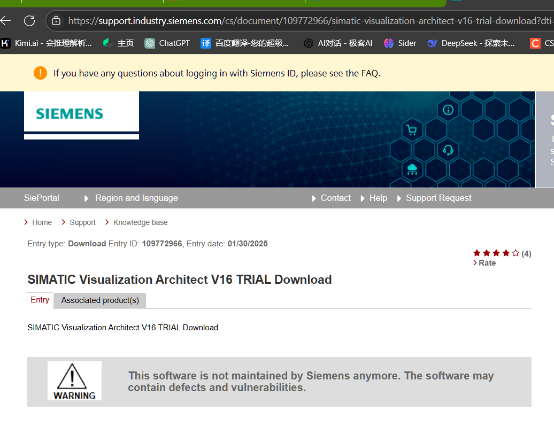Screen dimensions: 554x427
Task: Click the fifth empty rating star
Action: [x=516, y=253]
